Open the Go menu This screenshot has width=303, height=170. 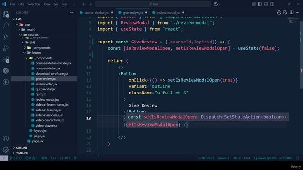pos(56,4)
